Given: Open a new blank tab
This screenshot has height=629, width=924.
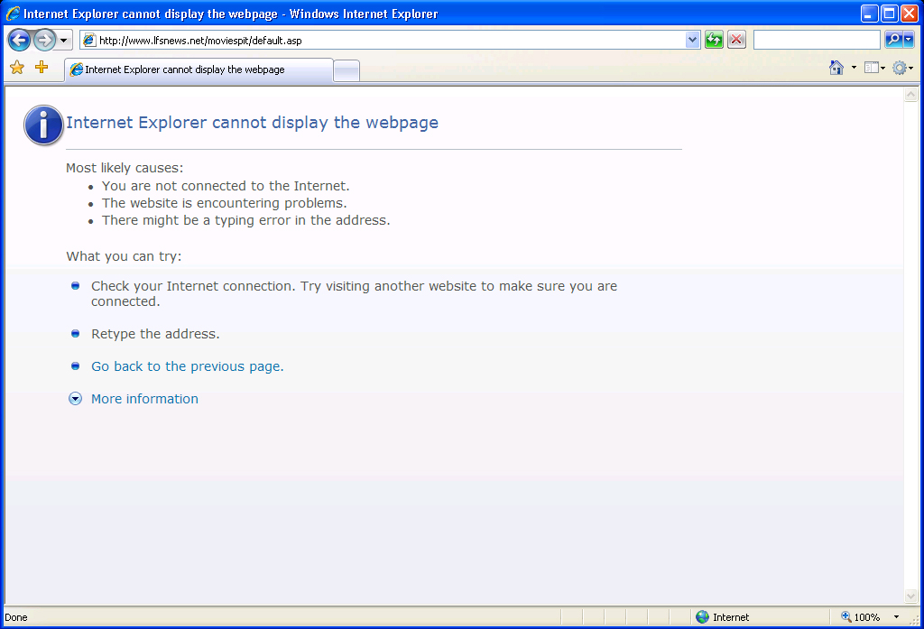Looking at the screenshot, I should pos(346,70).
